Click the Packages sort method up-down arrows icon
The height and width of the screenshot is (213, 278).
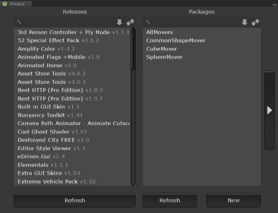(255, 22)
